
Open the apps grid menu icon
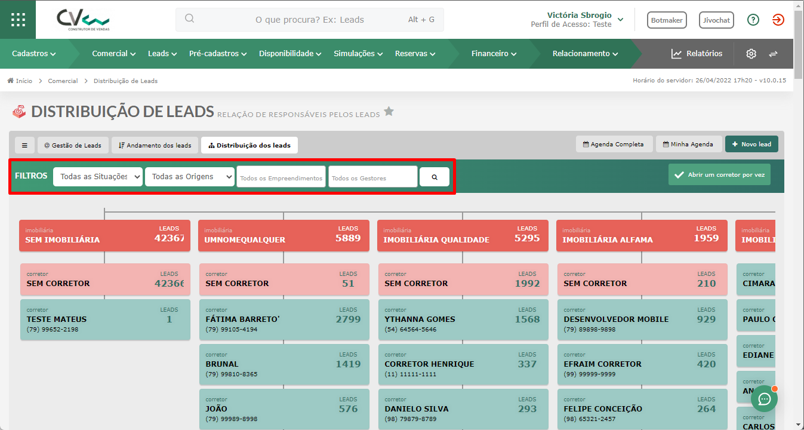pos(18,19)
